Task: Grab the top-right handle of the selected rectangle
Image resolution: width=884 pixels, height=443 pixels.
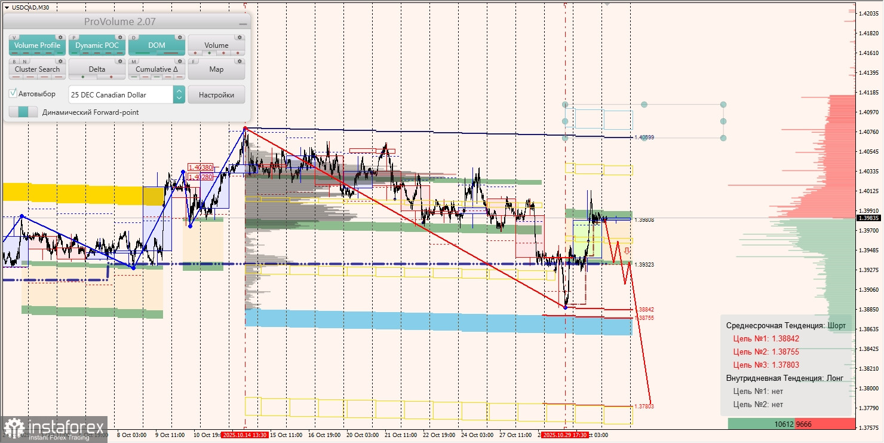Action: (723, 105)
